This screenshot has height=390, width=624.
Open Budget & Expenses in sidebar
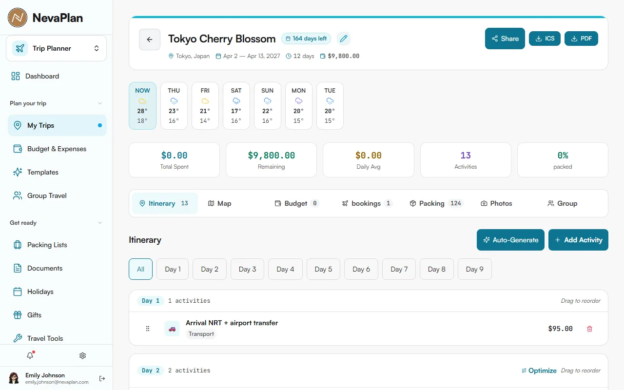point(57,149)
